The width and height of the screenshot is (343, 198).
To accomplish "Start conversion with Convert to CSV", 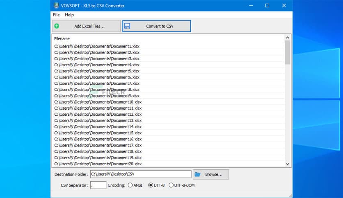I will click(157, 26).
